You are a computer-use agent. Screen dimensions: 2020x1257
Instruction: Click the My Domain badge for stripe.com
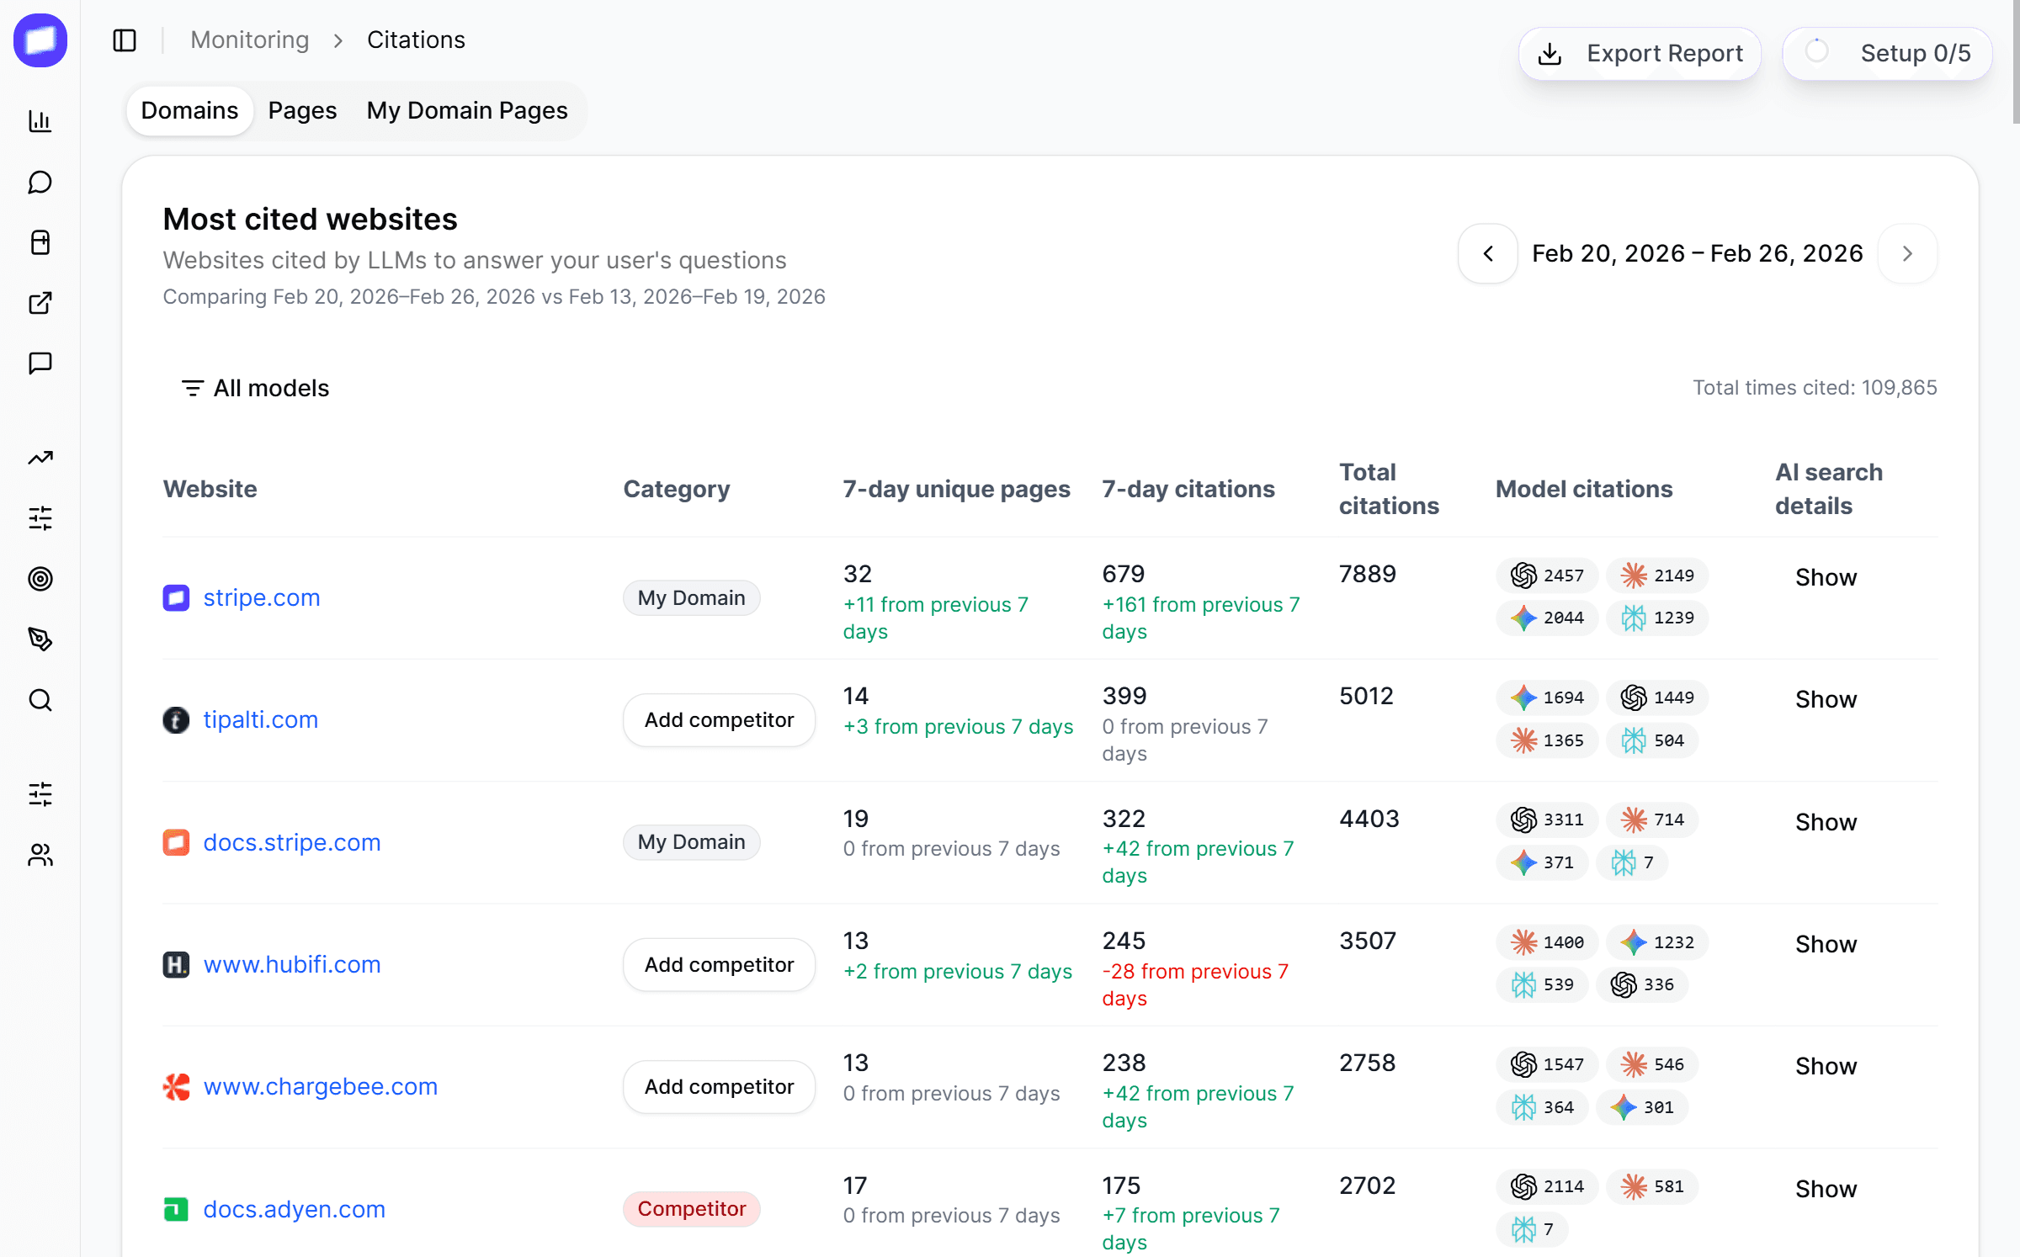click(x=691, y=597)
